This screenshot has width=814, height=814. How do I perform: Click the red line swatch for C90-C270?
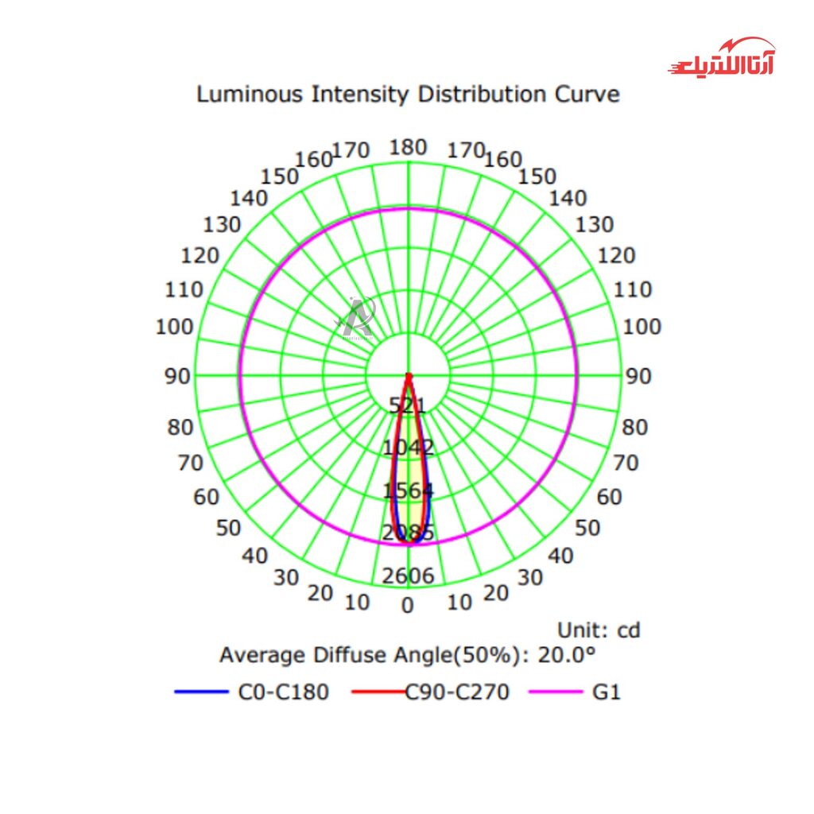(x=378, y=692)
